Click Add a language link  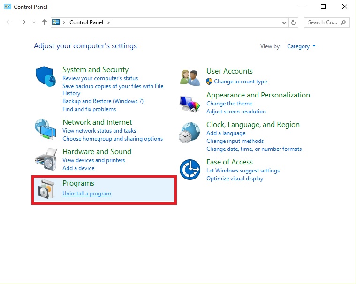226,133
